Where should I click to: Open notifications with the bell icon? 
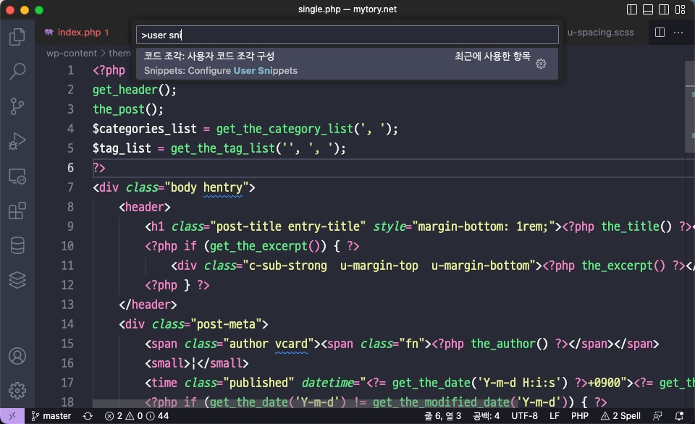679,416
